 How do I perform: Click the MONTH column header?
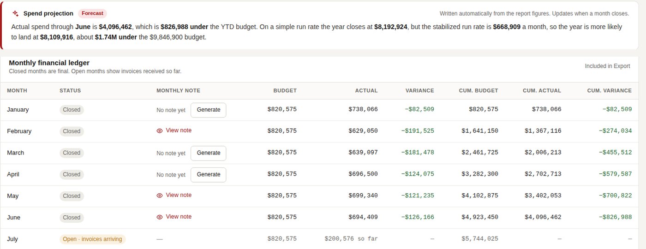(x=17, y=91)
